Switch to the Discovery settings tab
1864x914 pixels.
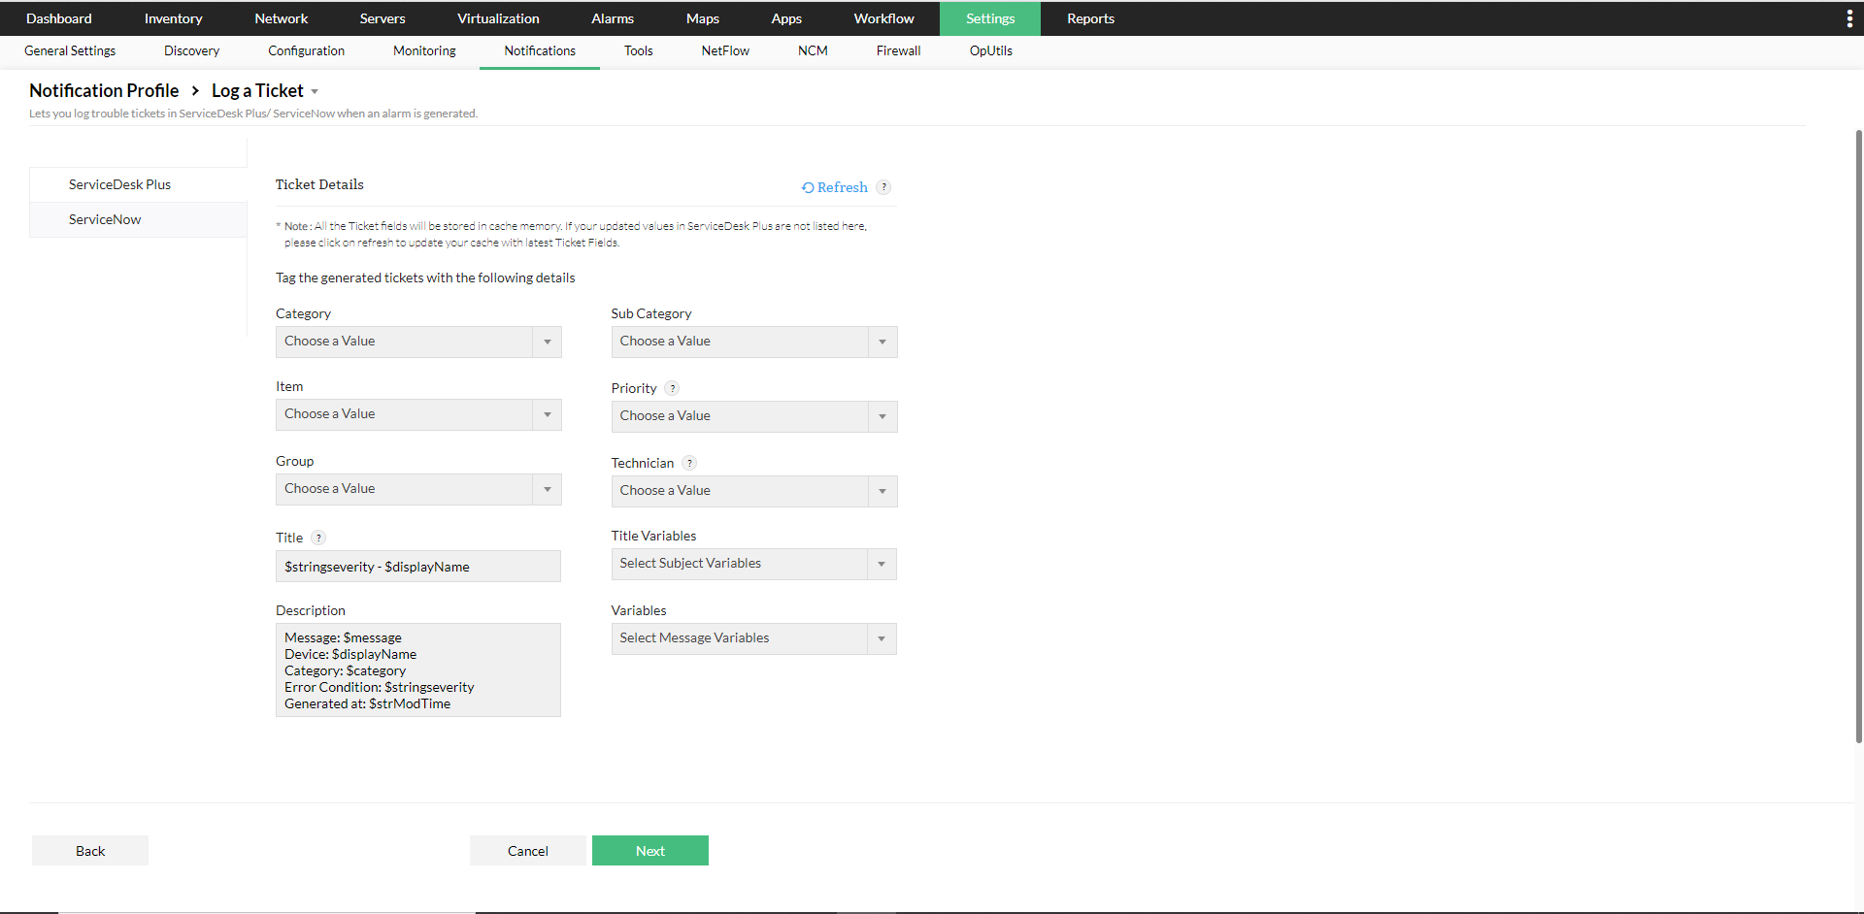pos(190,50)
